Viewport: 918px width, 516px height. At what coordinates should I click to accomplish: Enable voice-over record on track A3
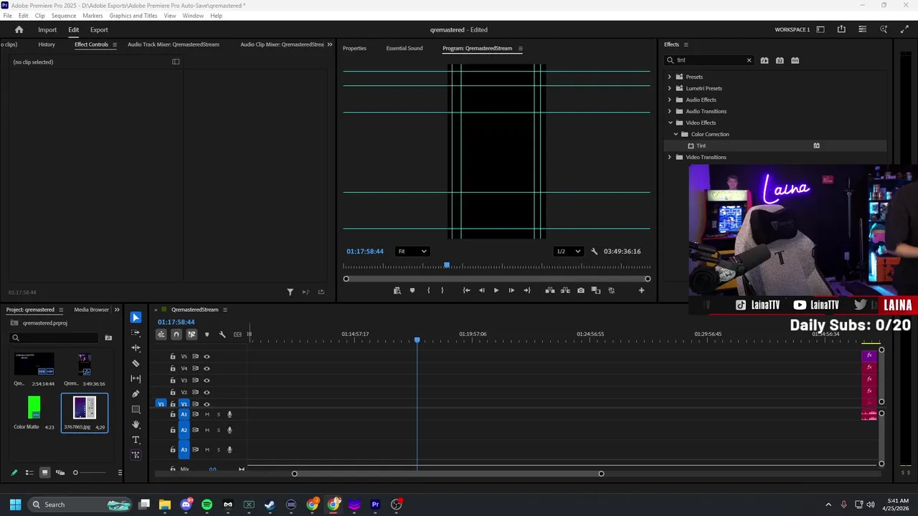[x=229, y=450]
